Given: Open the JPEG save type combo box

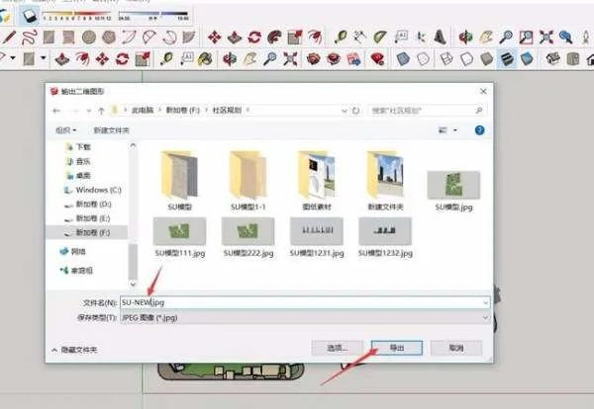Looking at the screenshot, I should pyautogui.click(x=305, y=317).
